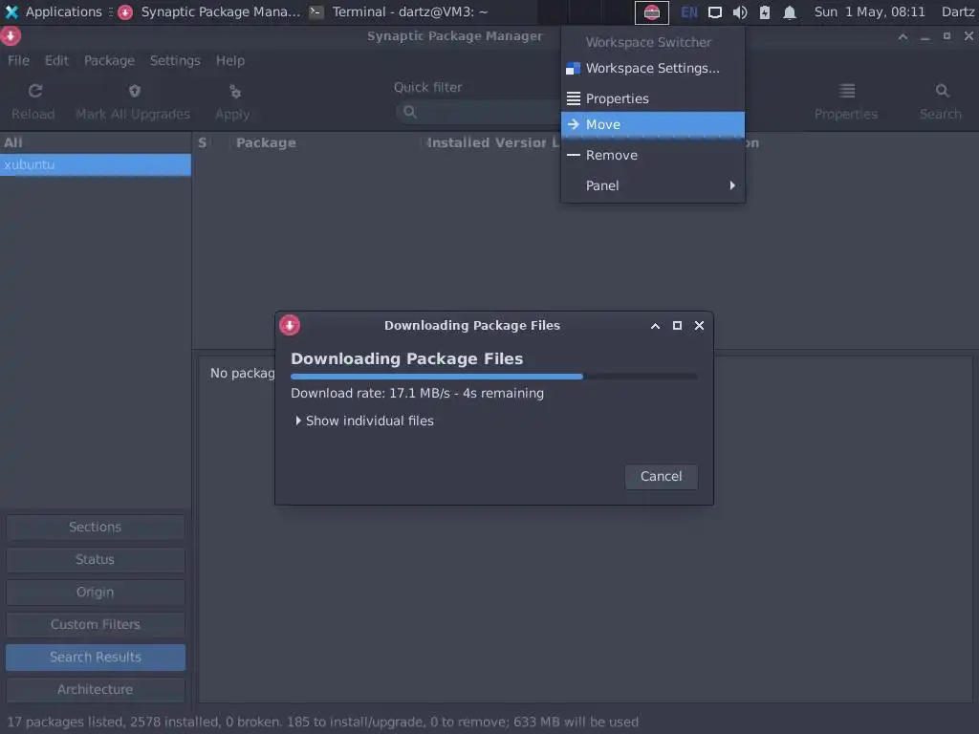Open the clock showing Sun 1 May, 08:11
This screenshot has width=979, height=734.
point(870,11)
